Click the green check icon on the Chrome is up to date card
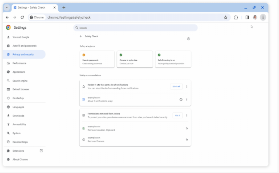 [121, 55]
